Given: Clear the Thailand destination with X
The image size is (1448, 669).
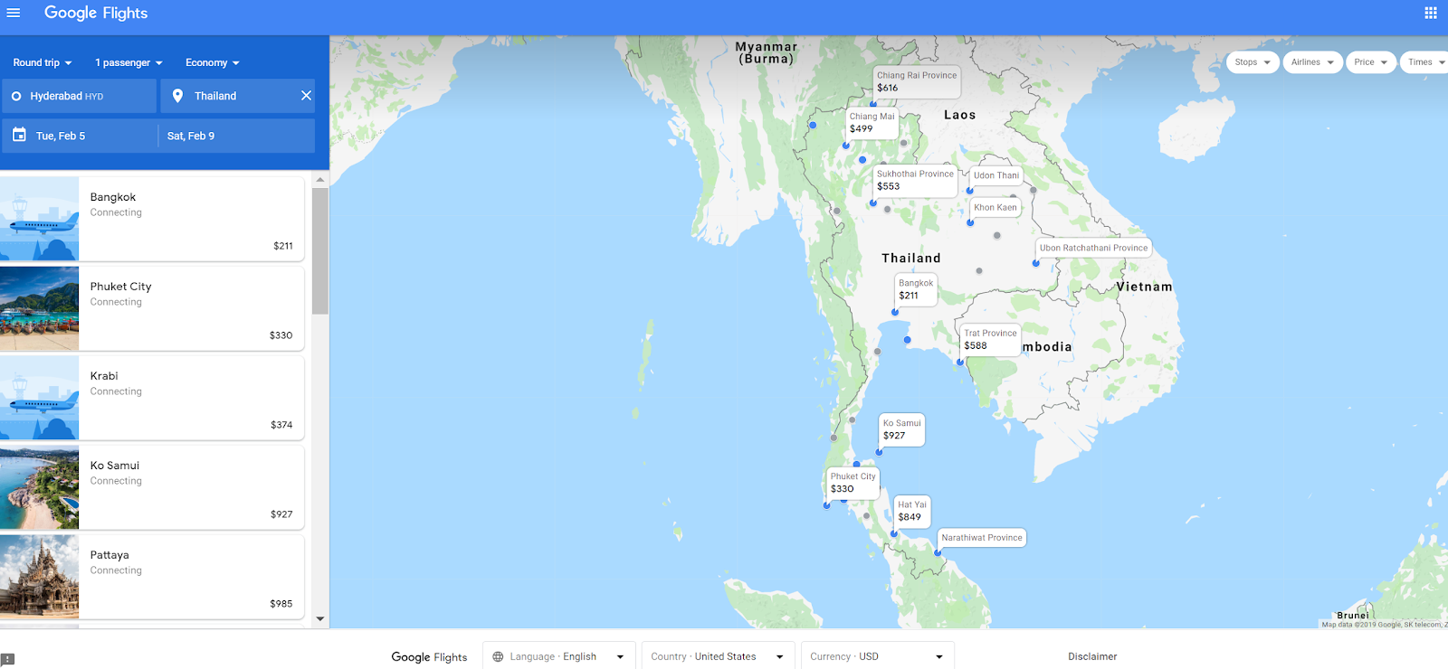Looking at the screenshot, I should coord(306,96).
